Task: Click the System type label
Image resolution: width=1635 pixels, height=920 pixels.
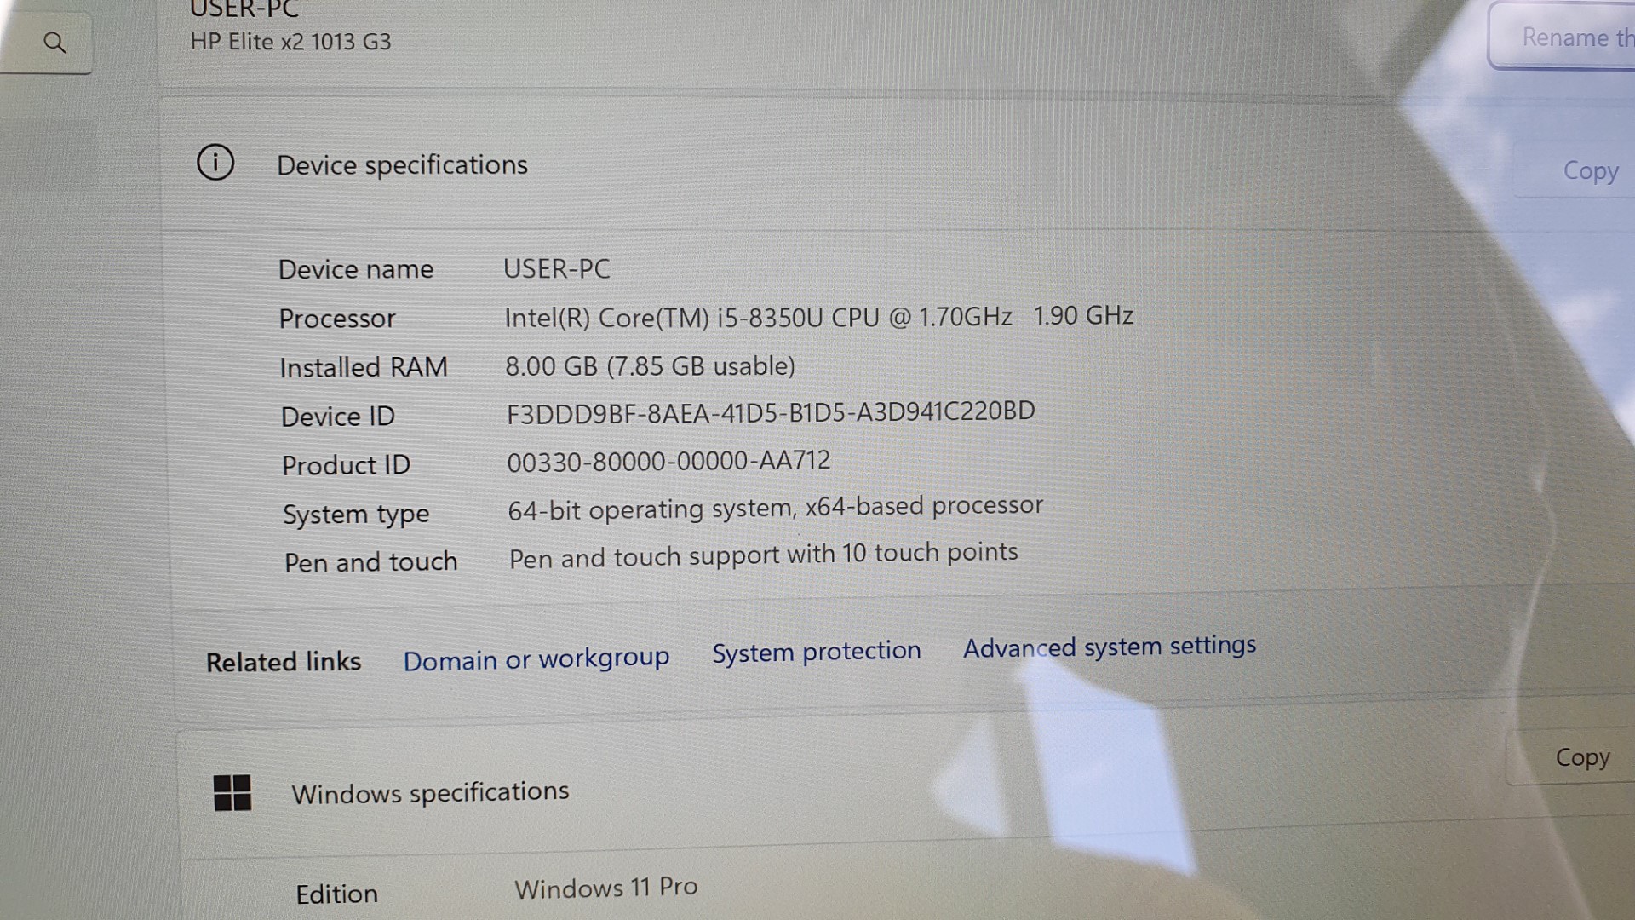Action: [356, 515]
